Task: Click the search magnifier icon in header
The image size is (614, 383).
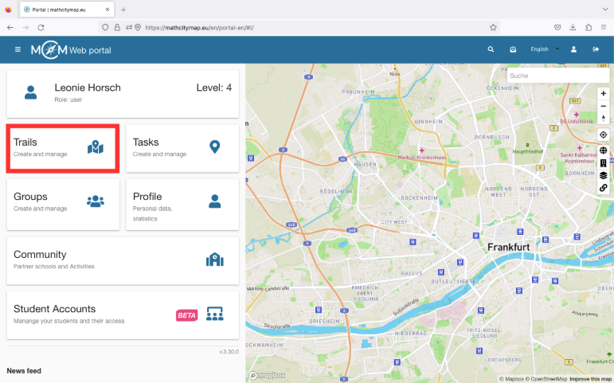Action: pyautogui.click(x=491, y=49)
